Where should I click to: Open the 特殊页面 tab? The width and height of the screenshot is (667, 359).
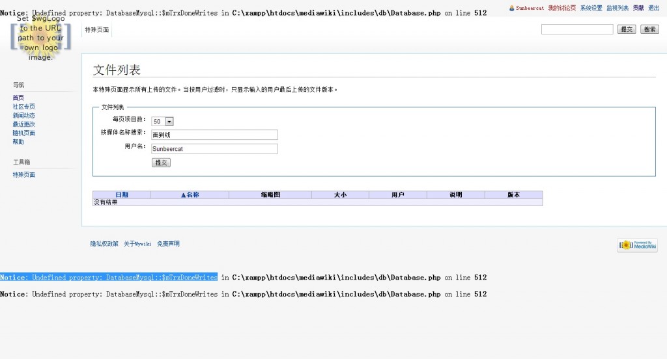97,30
